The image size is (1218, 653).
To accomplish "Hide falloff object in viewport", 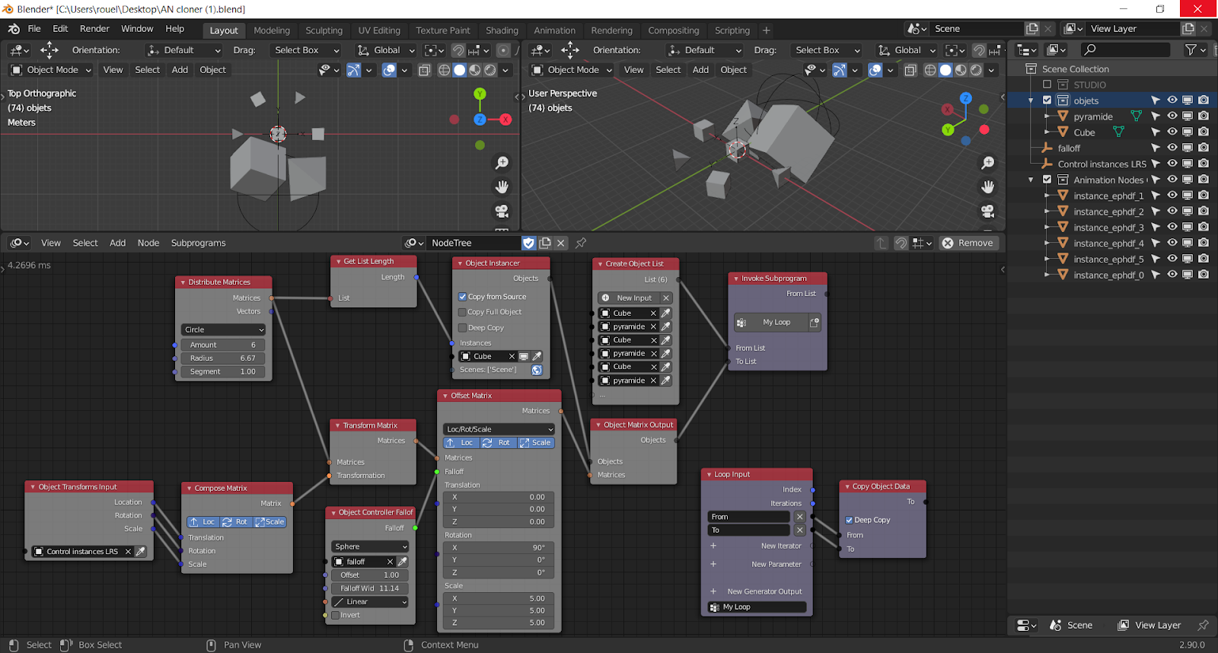I will [x=1172, y=148].
